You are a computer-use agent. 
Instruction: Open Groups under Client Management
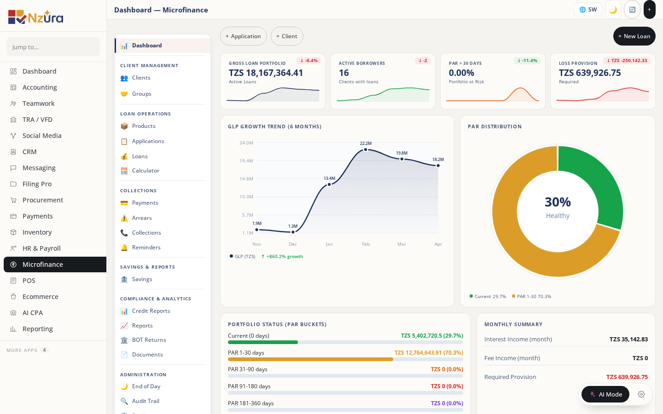point(163,94)
